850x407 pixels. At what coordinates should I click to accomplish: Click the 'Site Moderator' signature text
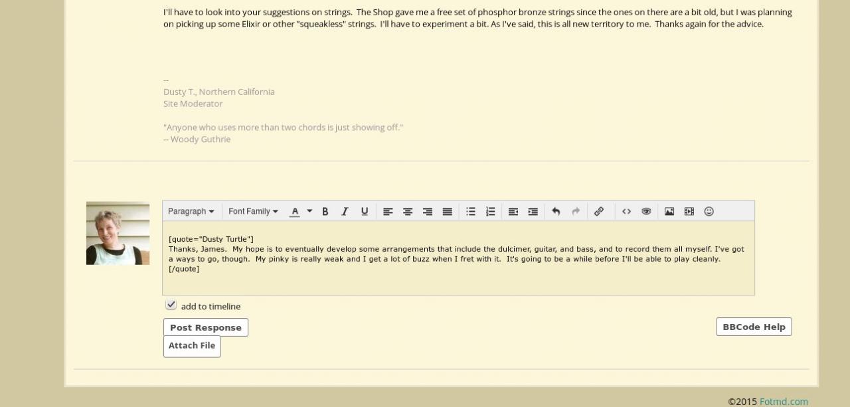point(193,104)
